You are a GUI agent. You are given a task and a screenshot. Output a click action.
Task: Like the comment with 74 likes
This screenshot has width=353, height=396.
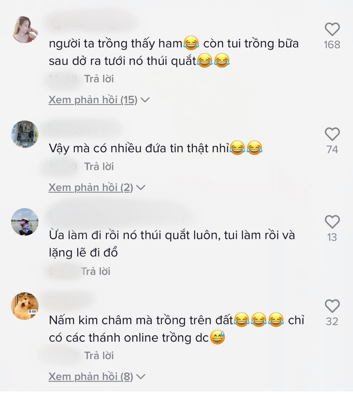click(x=332, y=134)
